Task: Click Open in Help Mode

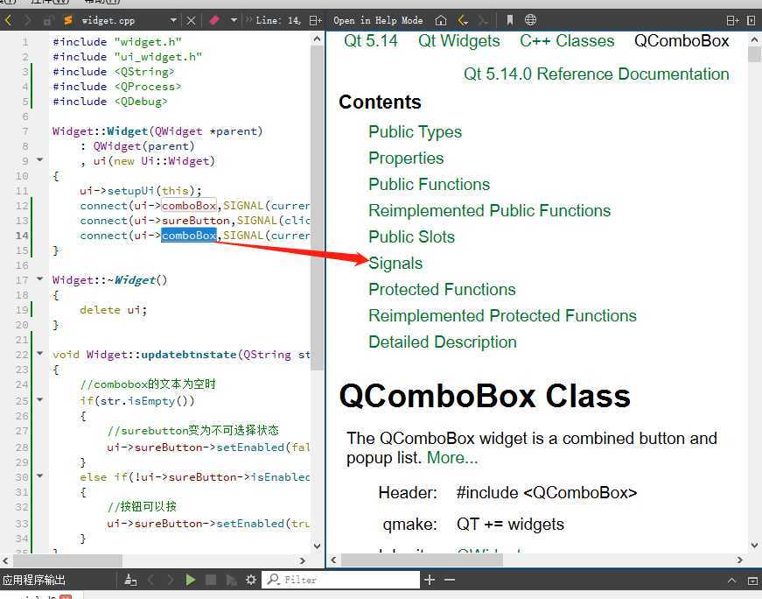Action: coord(378,20)
